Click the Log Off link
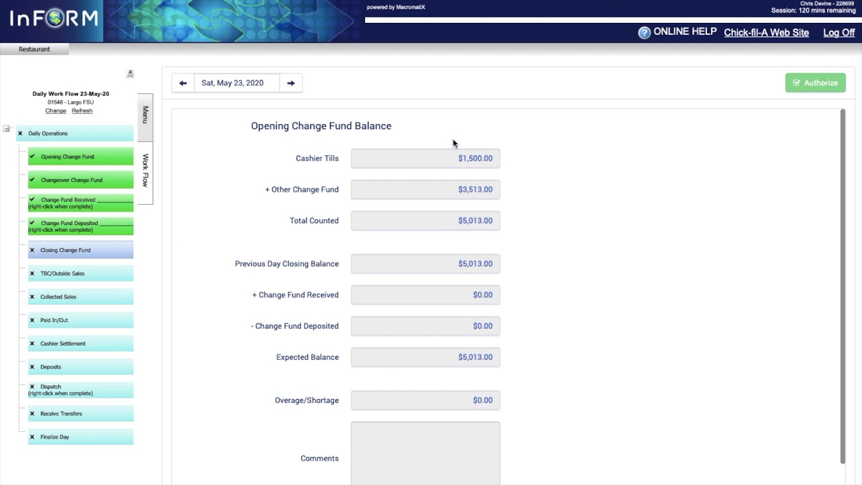862x485 pixels. click(839, 32)
